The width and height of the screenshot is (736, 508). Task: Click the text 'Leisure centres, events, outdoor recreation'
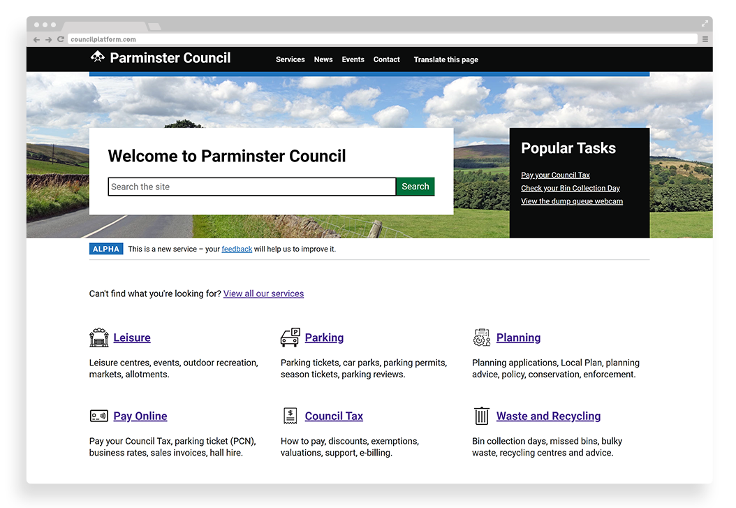coord(172,363)
